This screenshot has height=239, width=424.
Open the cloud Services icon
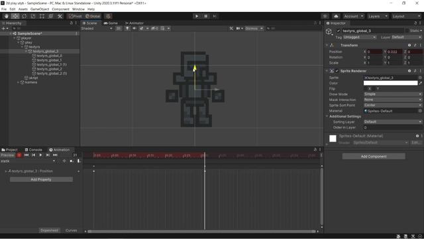pyautogui.click(x=336, y=16)
